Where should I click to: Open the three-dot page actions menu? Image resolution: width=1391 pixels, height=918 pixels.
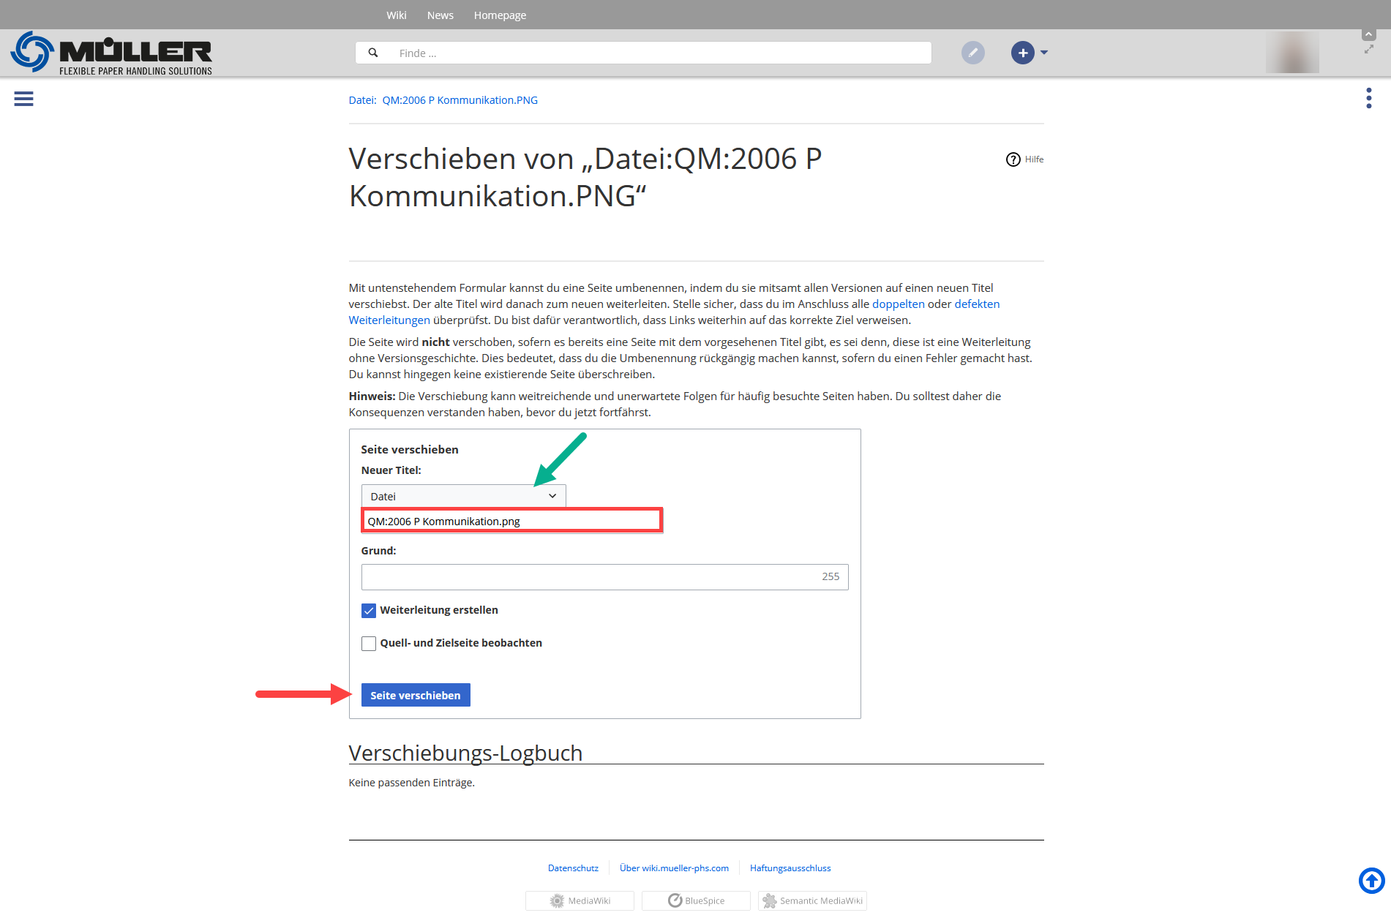click(1368, 98)
